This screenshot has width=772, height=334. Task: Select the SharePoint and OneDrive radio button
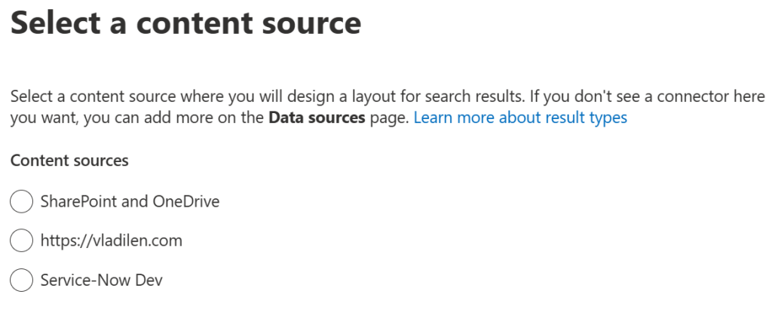click(x=21, y=201)
